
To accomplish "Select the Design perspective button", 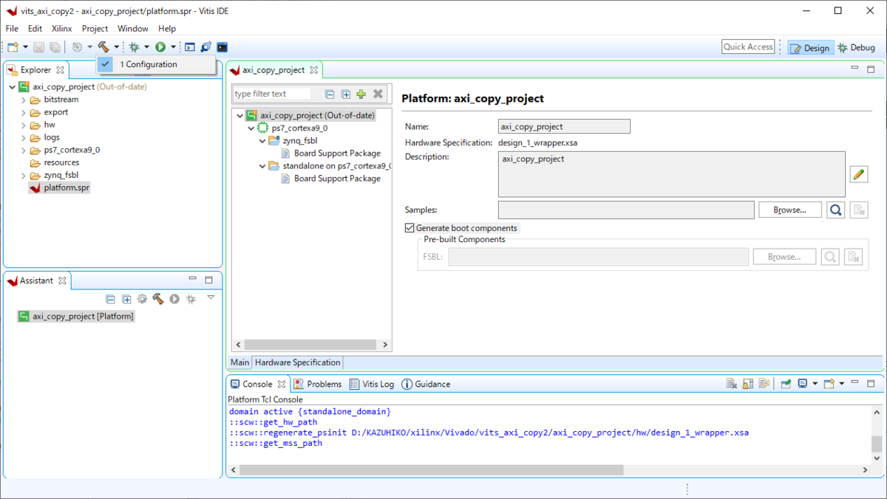I will click(x=811, y=47).
